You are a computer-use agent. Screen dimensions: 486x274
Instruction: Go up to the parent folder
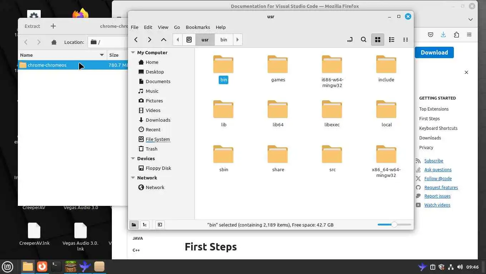point(164,40)
